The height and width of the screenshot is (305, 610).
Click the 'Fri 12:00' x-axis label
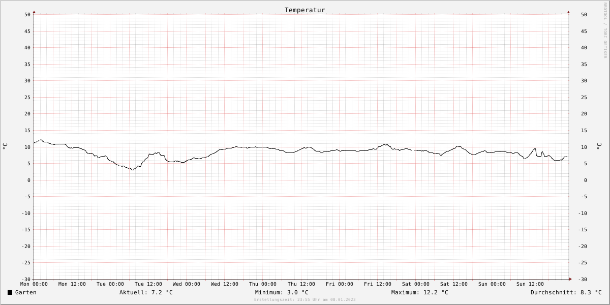click(378, 284)
